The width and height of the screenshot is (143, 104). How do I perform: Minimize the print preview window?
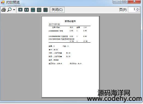pyautogui.click(x=117, y=2)
